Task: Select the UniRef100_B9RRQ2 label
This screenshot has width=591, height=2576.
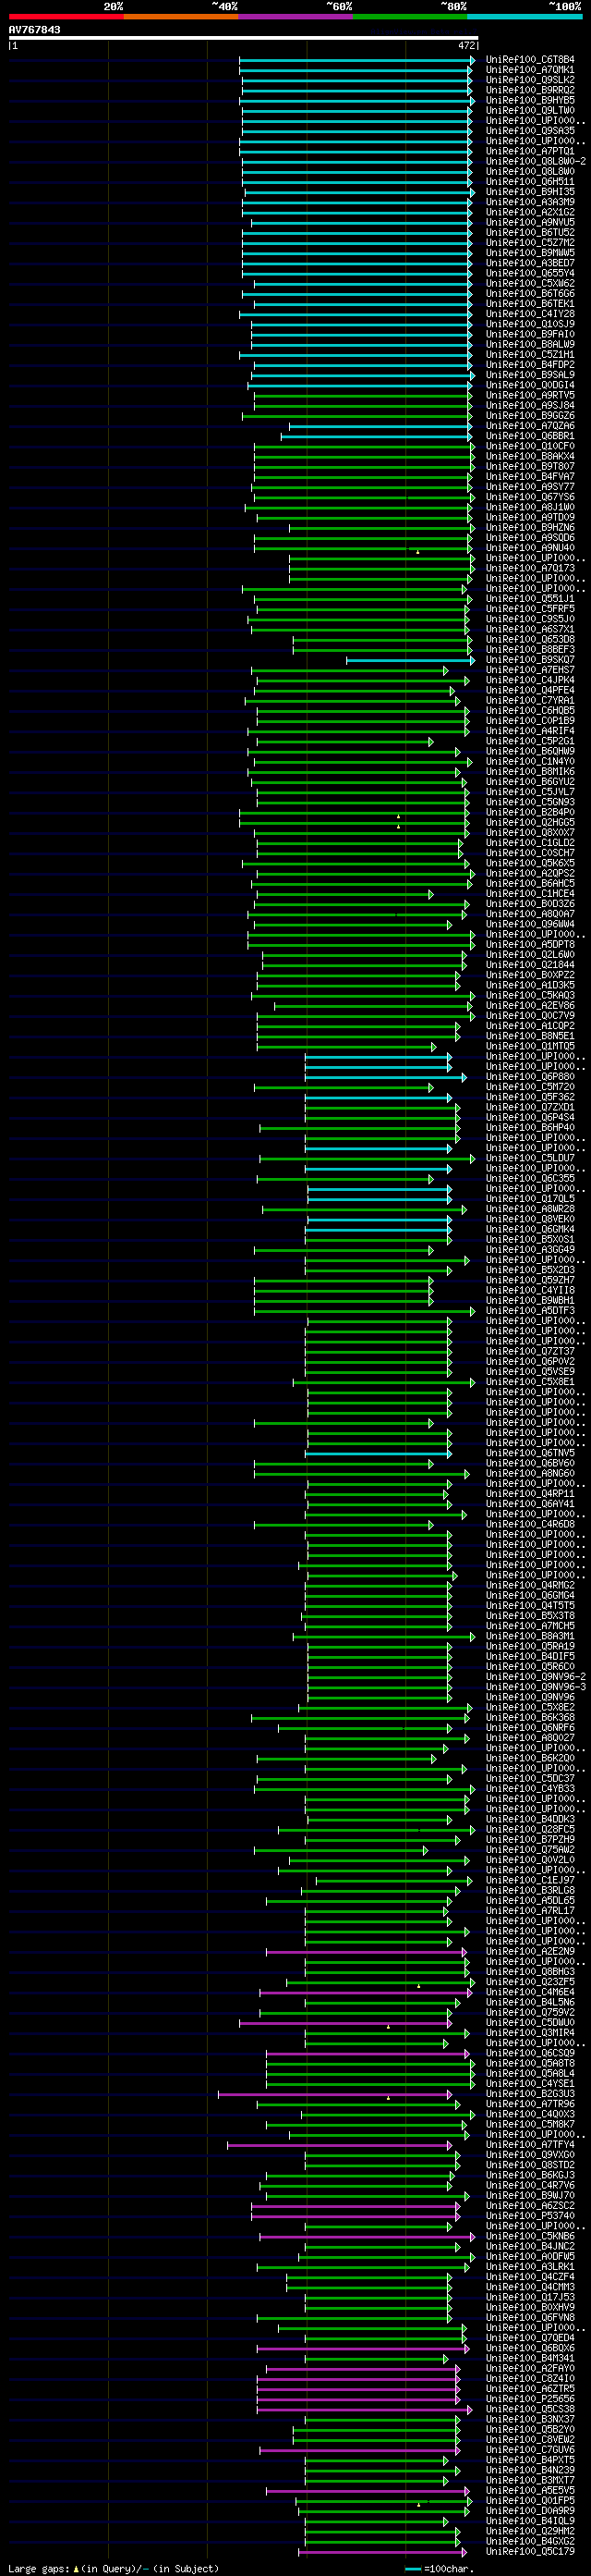Action: pyautogui.click(x=530, y=90)
